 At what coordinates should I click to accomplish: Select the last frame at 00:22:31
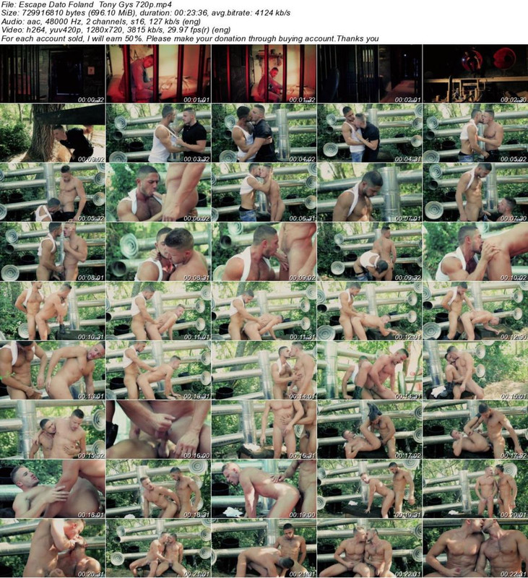point(475,547)
